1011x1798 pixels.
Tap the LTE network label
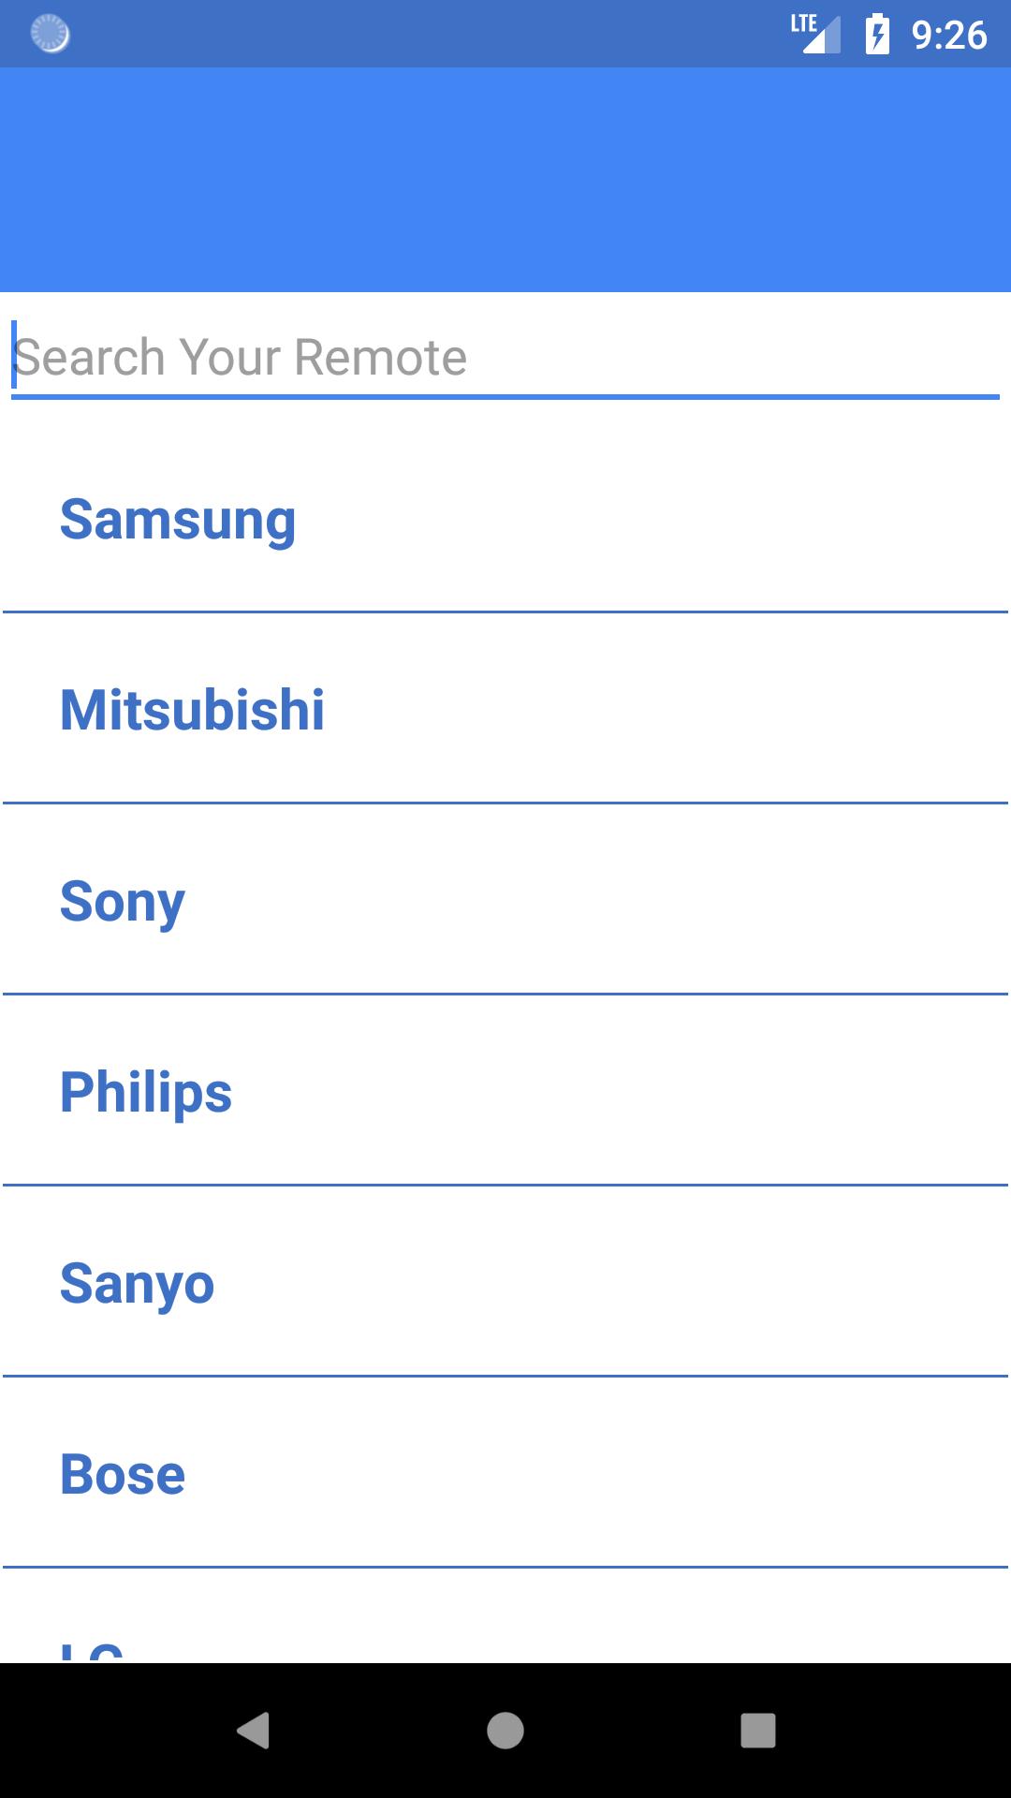pyautogui.click(x=802, y=23)
